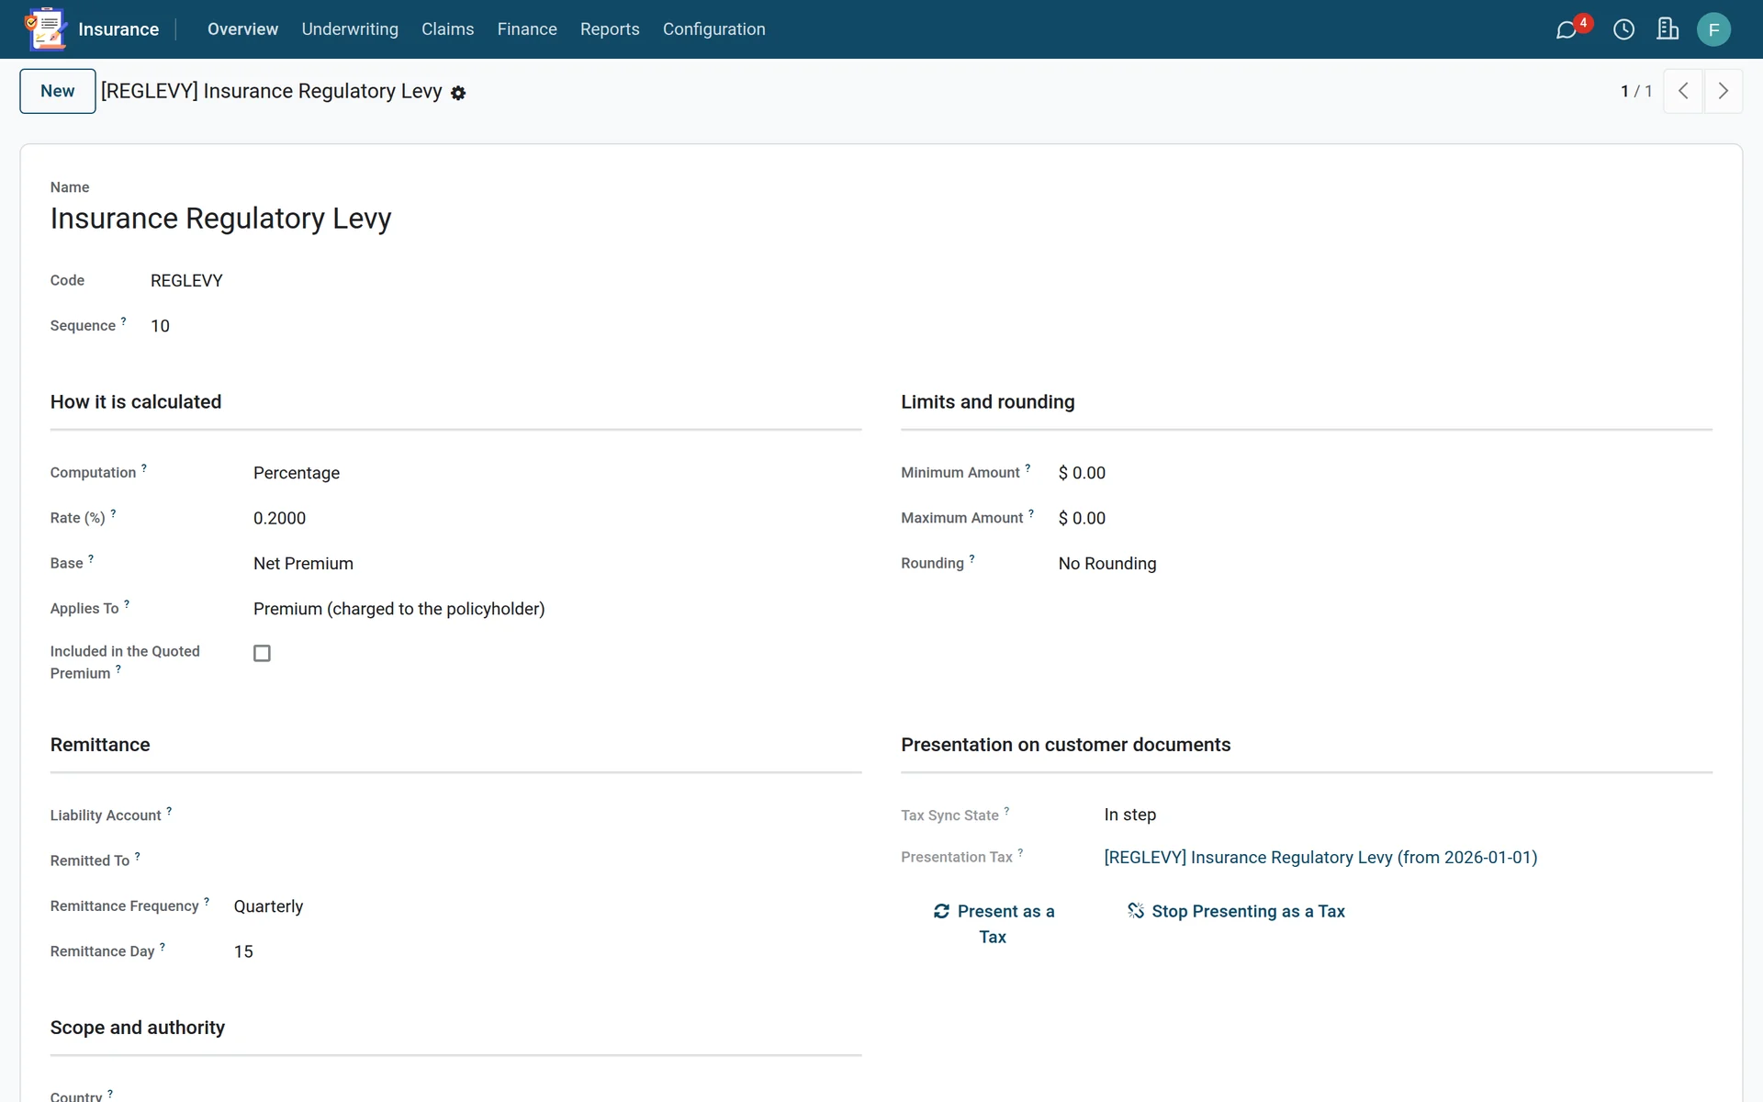1763x1102 pixels.
Task: Open the Liability Account selection field
Action: pos(546,815)
